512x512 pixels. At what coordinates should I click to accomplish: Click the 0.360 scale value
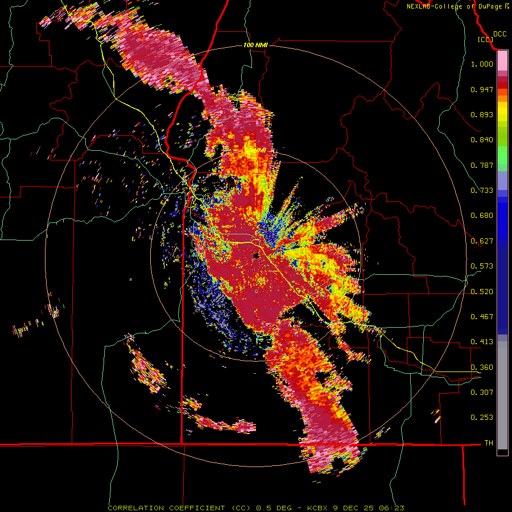pos(482,368)
